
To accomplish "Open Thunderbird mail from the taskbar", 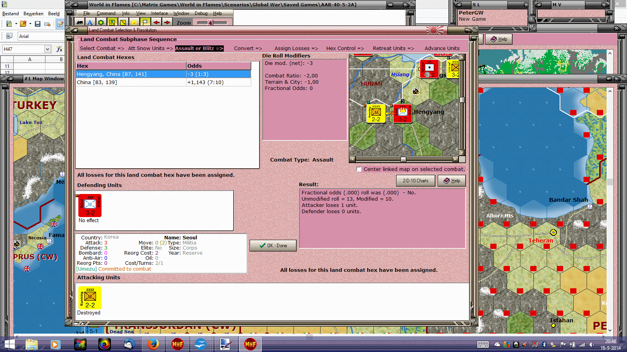I will tap(129, 344).
